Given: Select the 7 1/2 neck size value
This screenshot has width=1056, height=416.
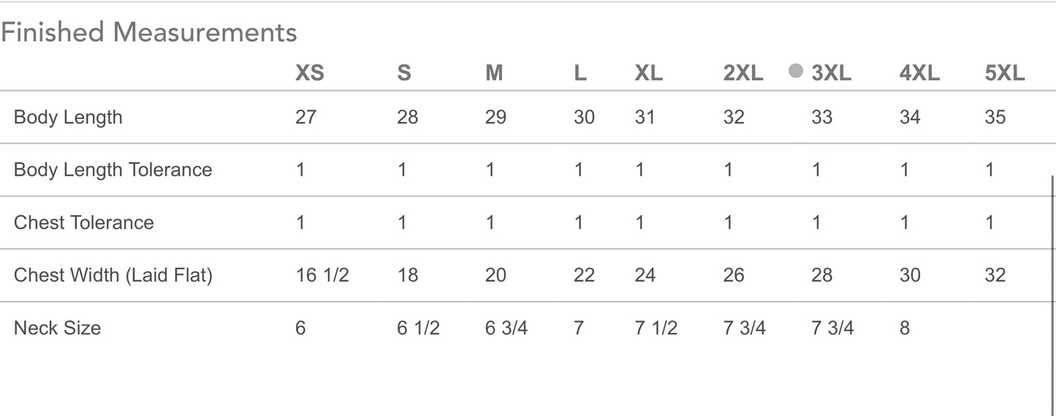Looking at the screenshot, I should click(x=656, y=328).
